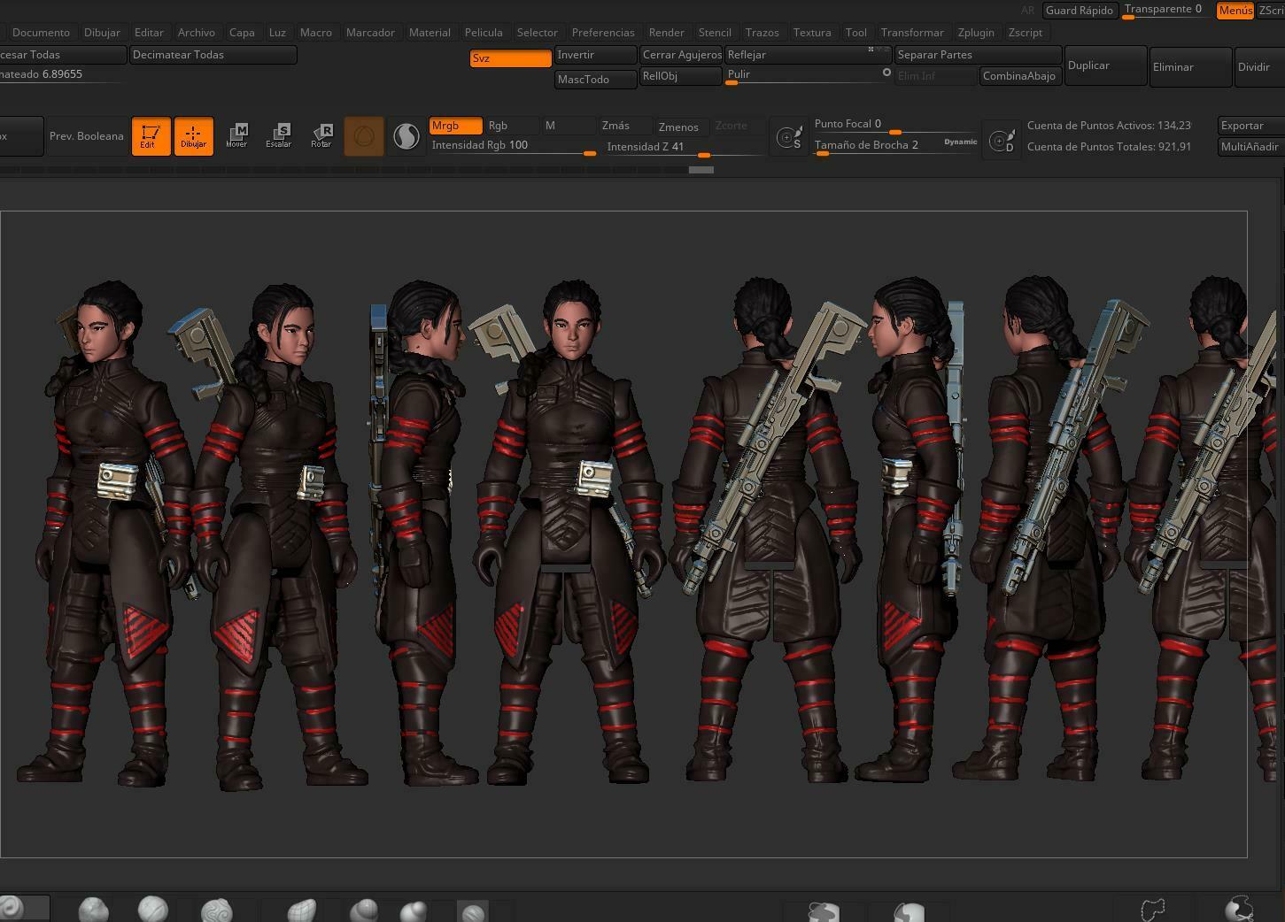Choose the Escalar scale tool
This screenshot has height=922, width=1285.
(x=279, y=135)
